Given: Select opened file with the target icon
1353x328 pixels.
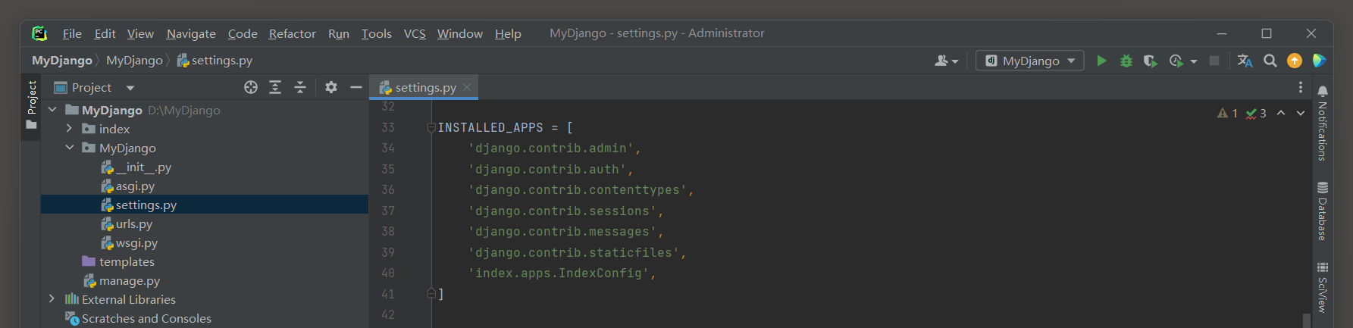Looking at the screenshot, I should 251,87.
